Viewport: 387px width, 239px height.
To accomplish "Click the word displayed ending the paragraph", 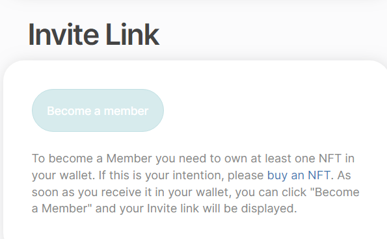I will coord(269,208).
